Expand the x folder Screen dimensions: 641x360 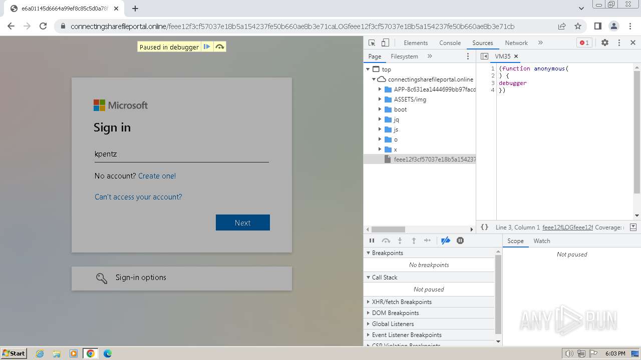[380, 149]
